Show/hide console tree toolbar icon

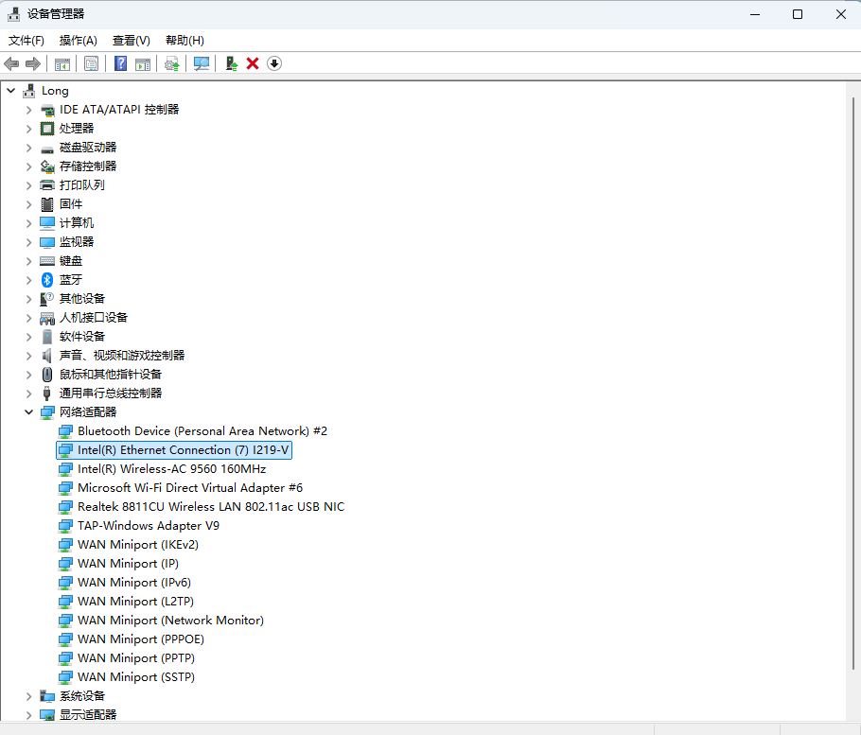click(61, 63)
